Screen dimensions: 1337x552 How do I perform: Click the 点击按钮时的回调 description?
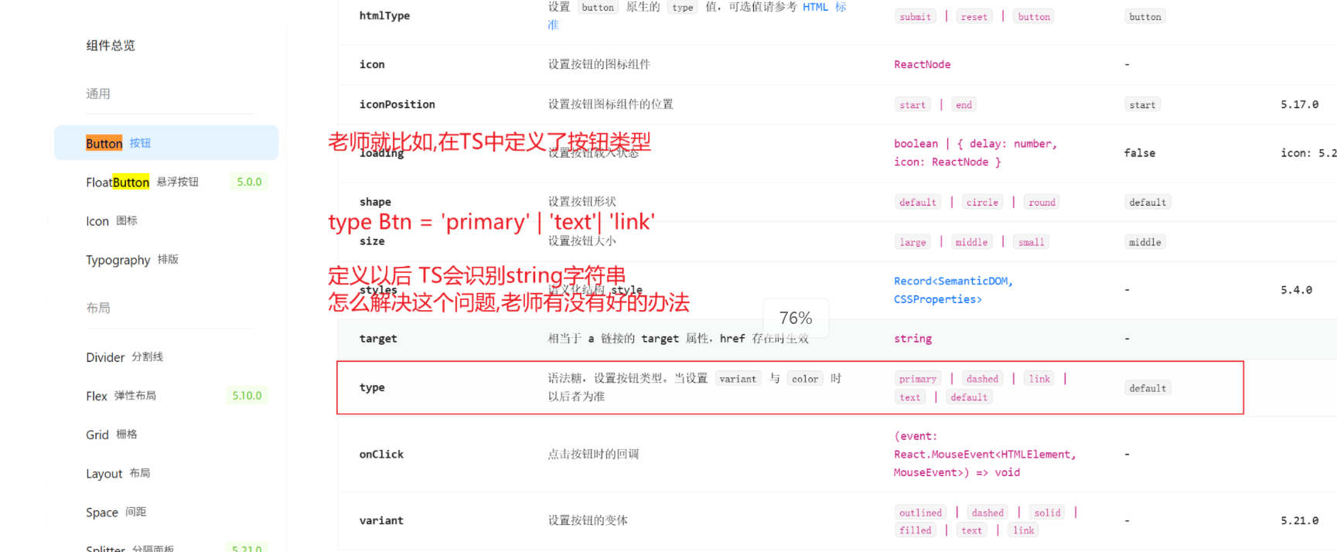pos(593,455)
